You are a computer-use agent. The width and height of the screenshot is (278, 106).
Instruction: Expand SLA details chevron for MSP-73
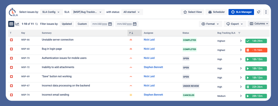[241, 59]
